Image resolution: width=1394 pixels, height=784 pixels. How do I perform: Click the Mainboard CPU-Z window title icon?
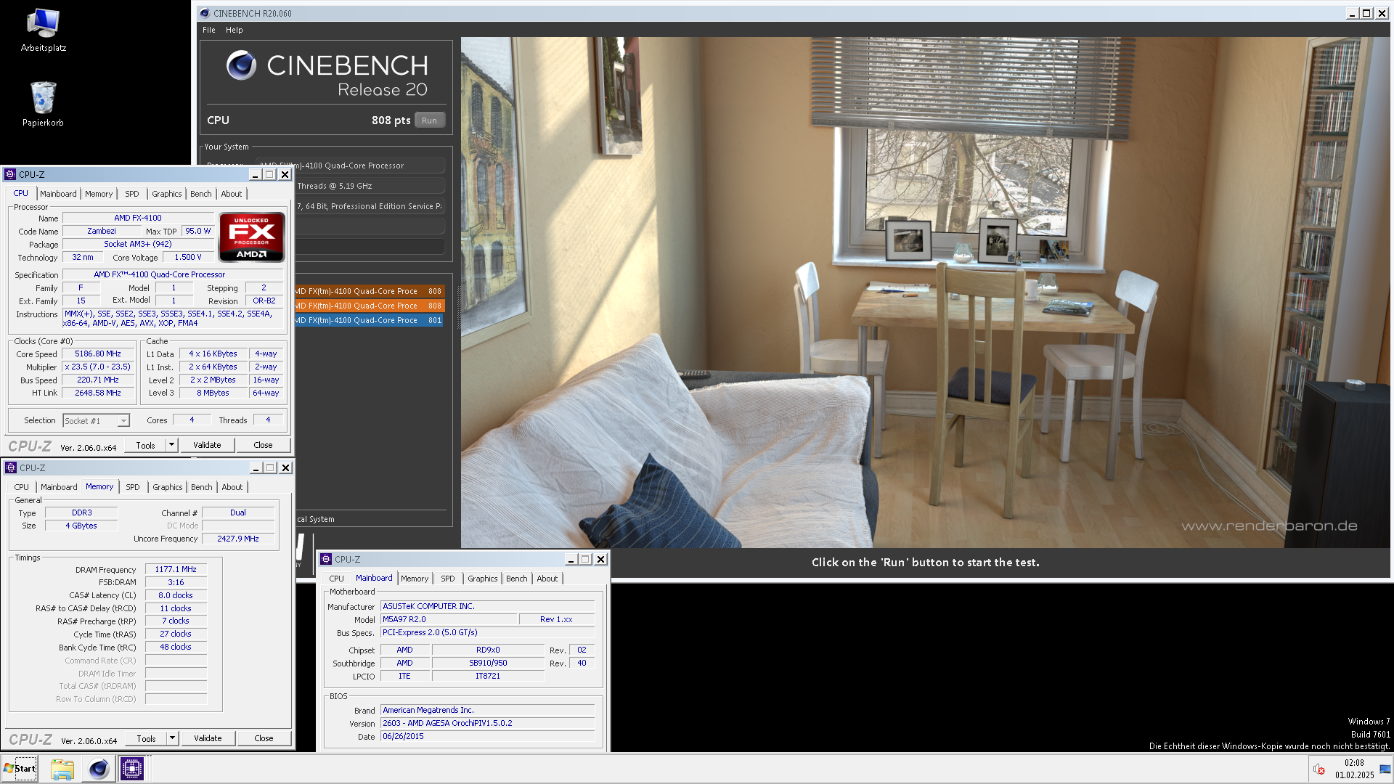point(326,559)
